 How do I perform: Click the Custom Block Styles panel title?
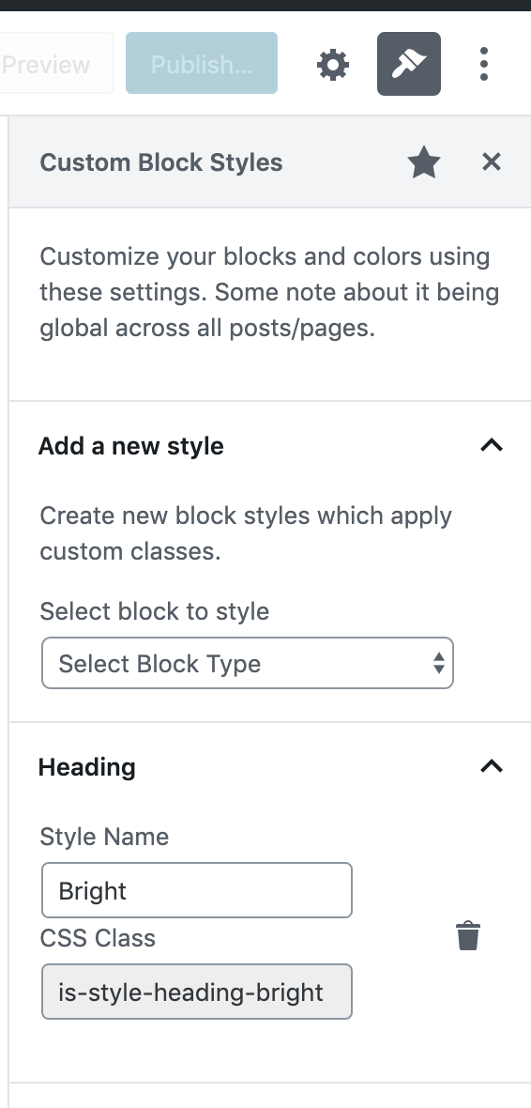161,162
